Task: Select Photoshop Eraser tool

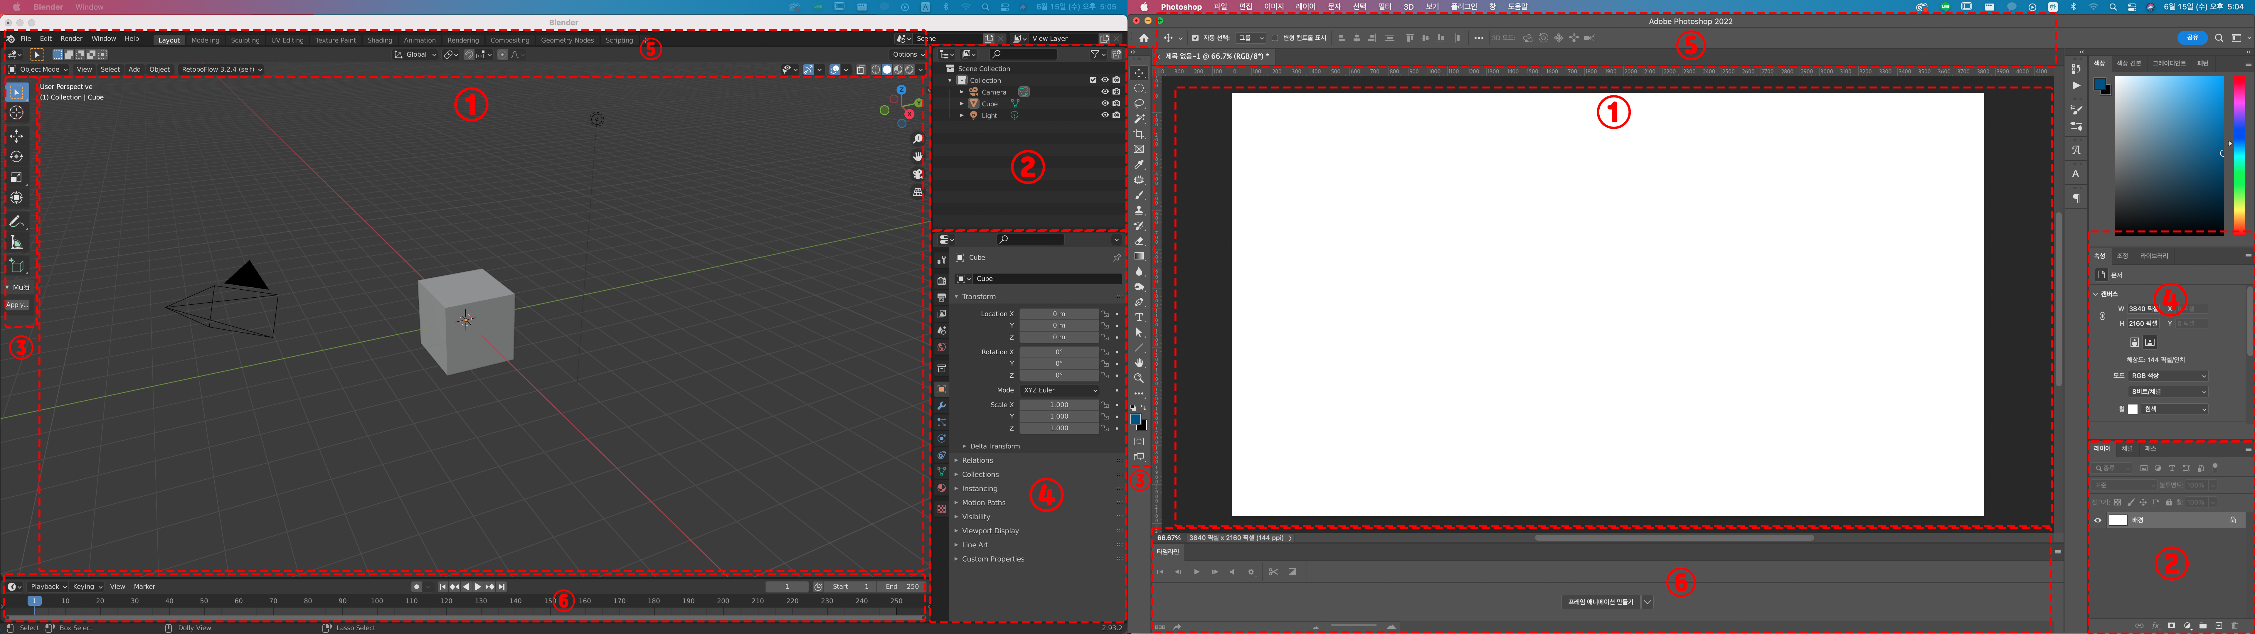Action: coord(1139,241)
